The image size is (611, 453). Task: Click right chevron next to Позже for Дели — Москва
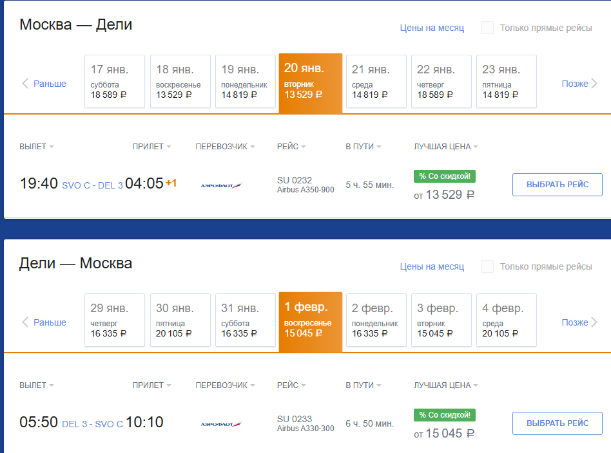click(594, 322)
